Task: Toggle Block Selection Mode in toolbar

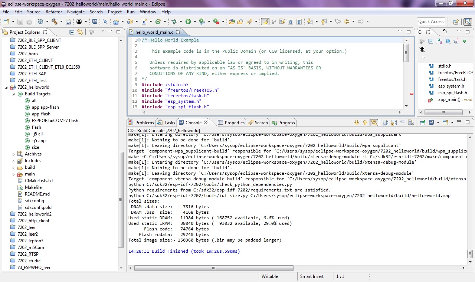Action: [x=291, y=22]
